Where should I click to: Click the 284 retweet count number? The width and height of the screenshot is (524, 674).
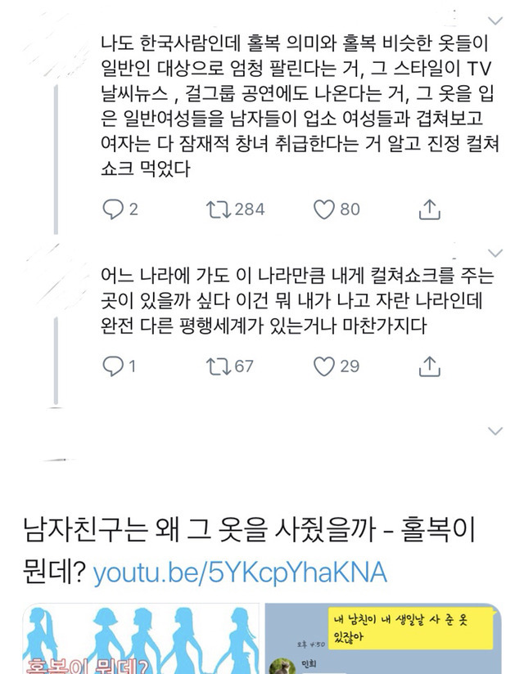249,209
